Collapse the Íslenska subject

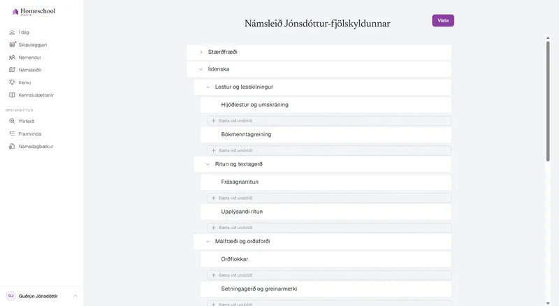(201, 69)
